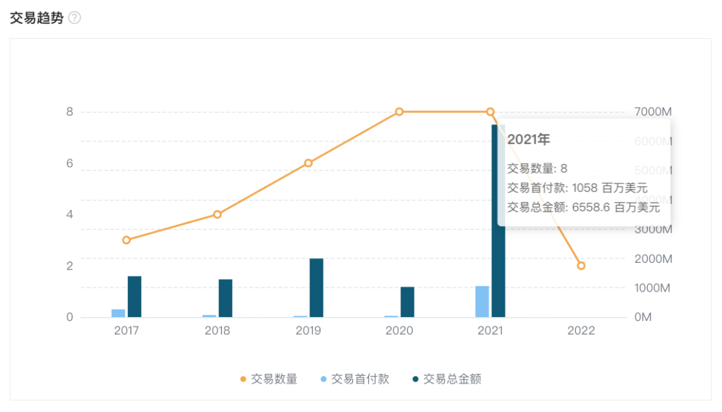Image resolution: width=722 pixels, height=412 pixels.
Task: Click the light blue 交易首付款 legend dot
Action: pos(324,379)
